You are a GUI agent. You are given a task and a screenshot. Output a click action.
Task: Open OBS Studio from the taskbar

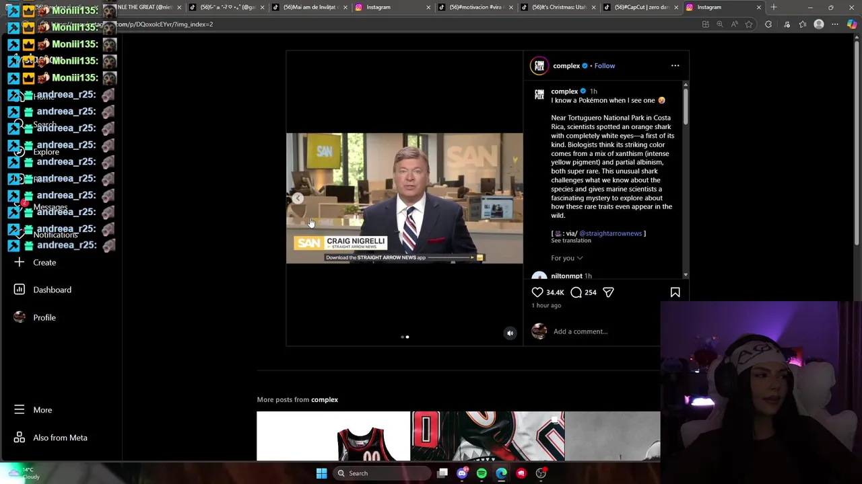pyautogui.click(x=541, y=473)
